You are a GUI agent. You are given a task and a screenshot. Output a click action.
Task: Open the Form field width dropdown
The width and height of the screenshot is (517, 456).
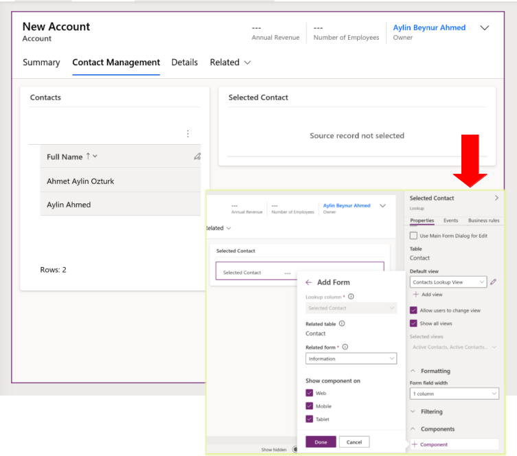(x=455, y=394)
